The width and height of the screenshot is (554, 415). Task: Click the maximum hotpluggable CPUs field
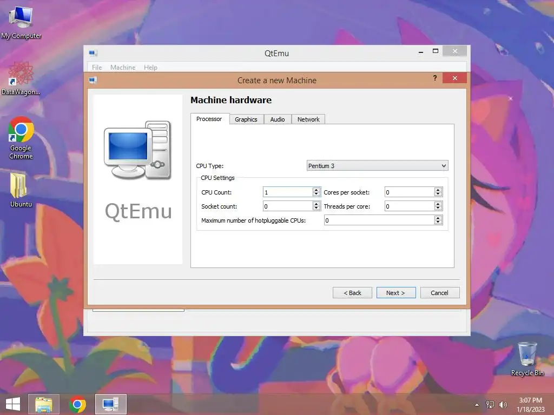[379, 220]
